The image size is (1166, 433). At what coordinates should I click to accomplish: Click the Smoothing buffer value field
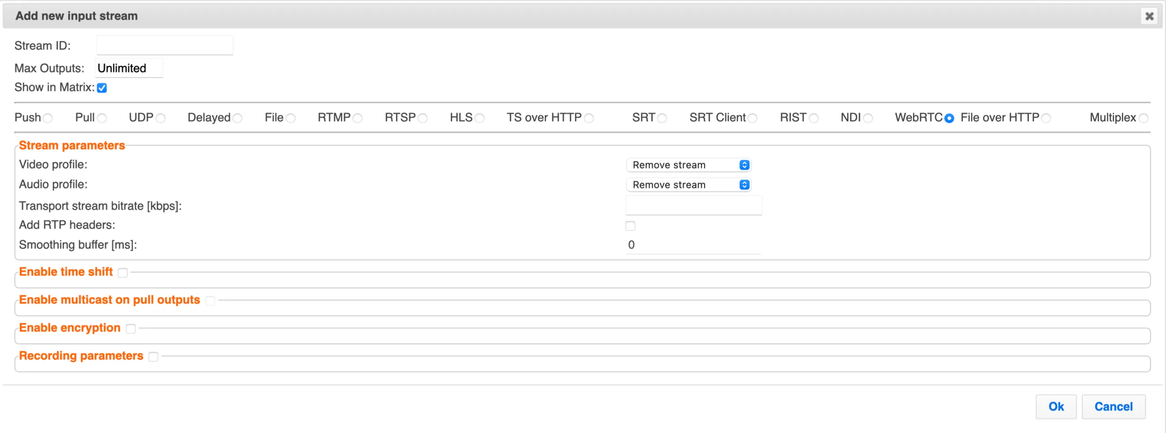(693, 245)
